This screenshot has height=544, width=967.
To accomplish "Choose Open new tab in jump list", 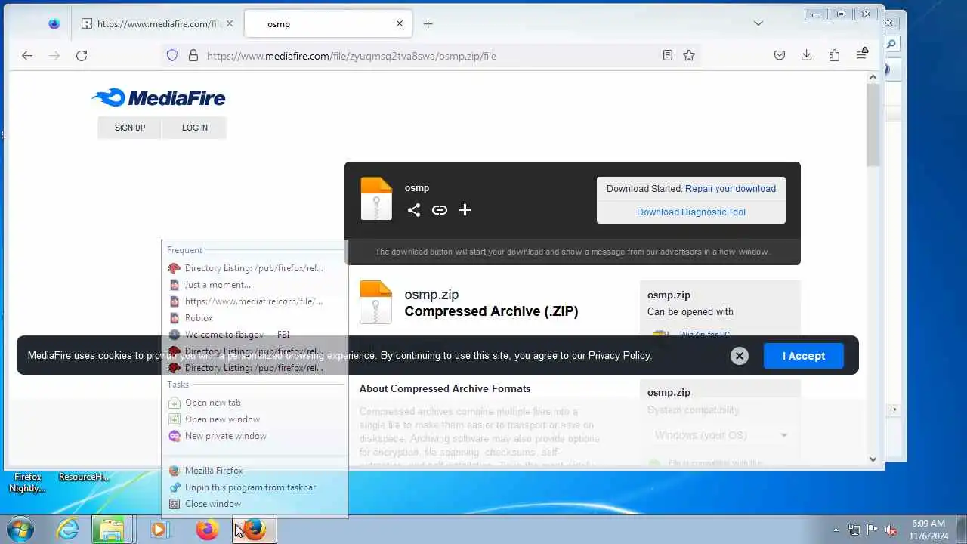I will click(255, 403).
